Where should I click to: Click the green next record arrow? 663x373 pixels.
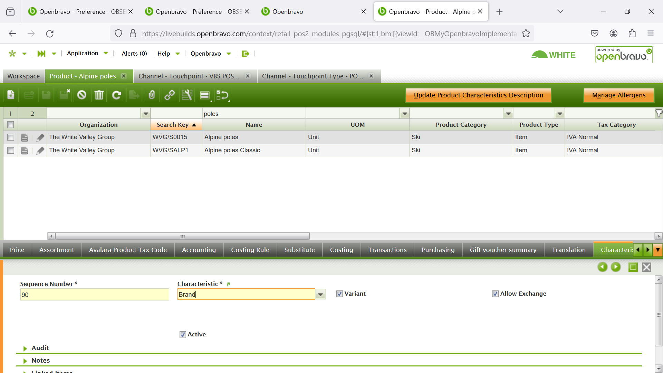(x=615, y=267)
